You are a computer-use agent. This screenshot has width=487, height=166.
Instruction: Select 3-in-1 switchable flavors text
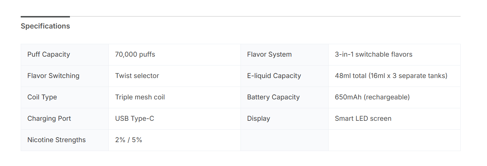pyautogui.click(x=374, y=55)
